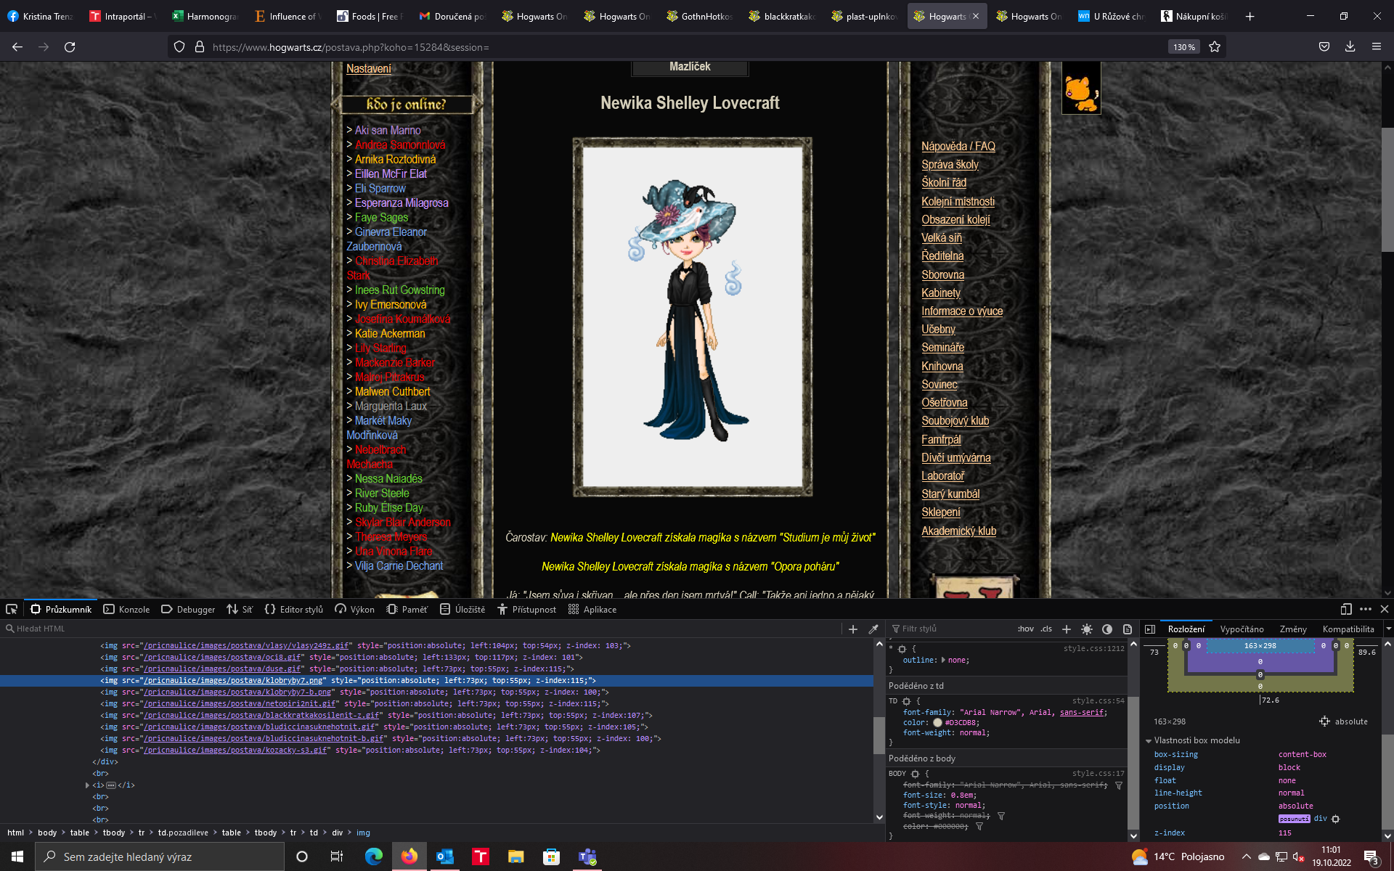The image size is (1394, 871).
Task: Open the Knihovna link
Action: click(942, 367)
